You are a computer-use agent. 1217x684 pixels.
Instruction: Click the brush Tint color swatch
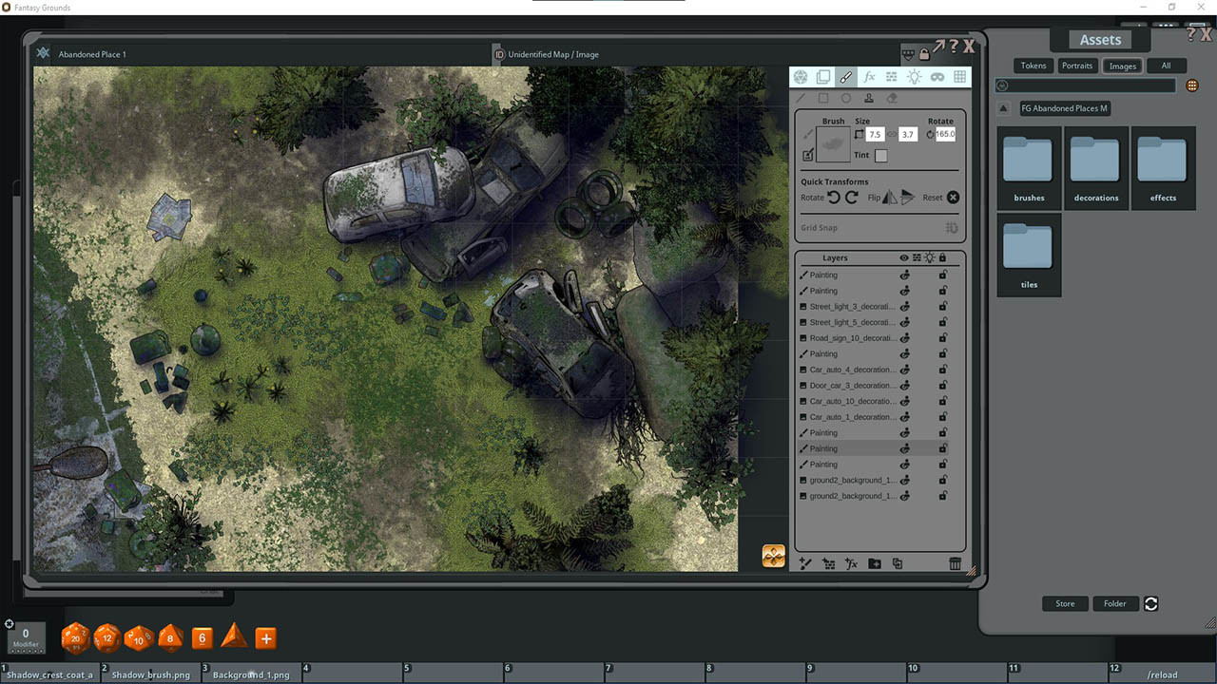pos(880,156)
